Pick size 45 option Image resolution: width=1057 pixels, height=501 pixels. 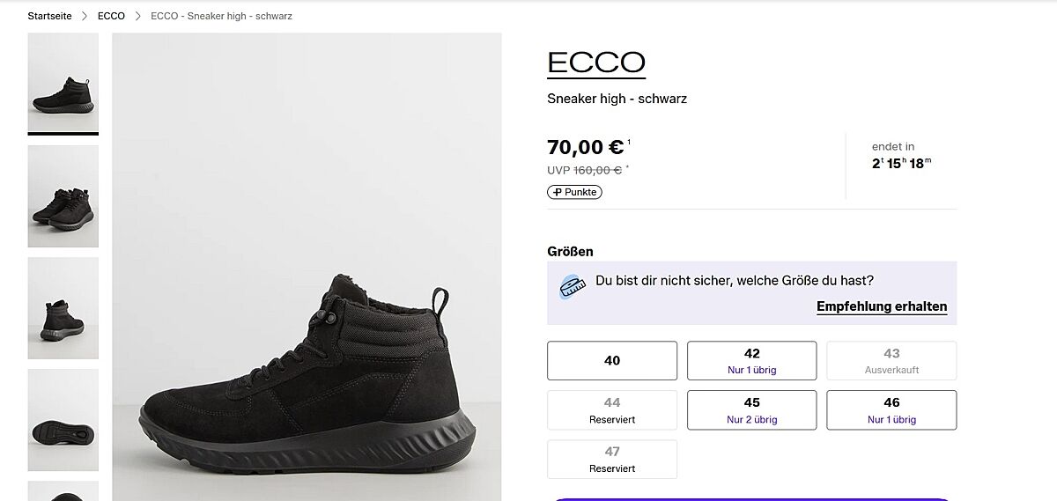751,409
